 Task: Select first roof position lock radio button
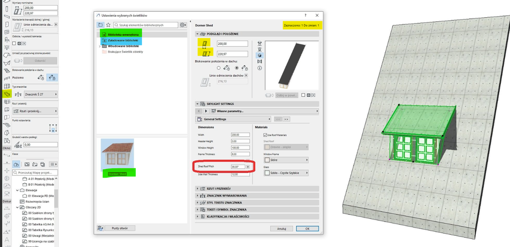(x=219, y=68)
